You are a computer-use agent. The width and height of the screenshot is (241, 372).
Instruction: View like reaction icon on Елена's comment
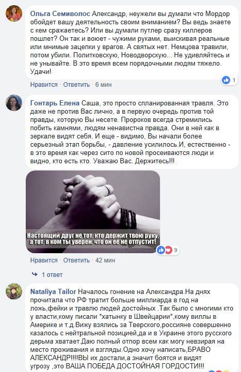161,250
